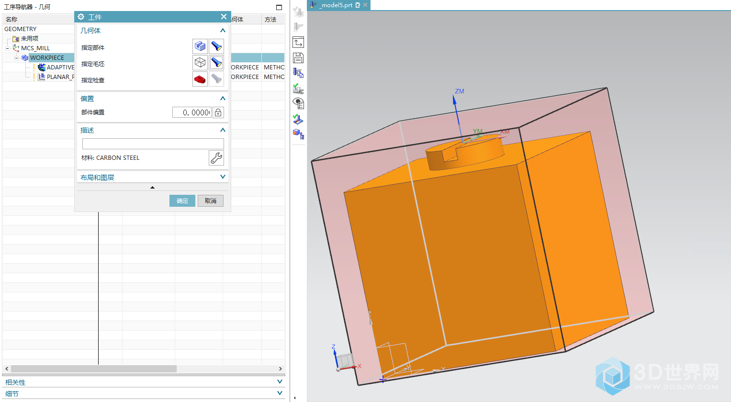Click the small left arrow below sidebar
The width and height of the screenshot is (731, 402).
tap(294, 398)
